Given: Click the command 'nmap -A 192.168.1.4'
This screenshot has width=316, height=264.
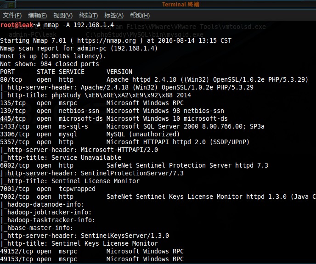Looking at the screenshot, I should 79,25.
